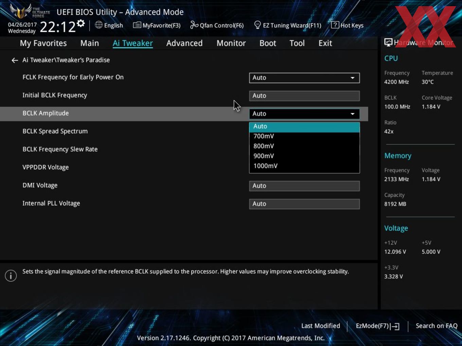The width and height of the screenshot is (462, 346).
Task: Choose 1000mV option
Action: click(304, 166)
